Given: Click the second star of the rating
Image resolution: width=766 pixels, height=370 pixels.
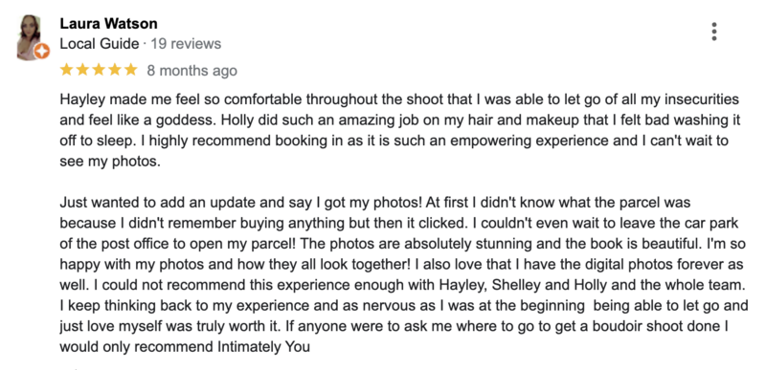Looking at the screenshot, I should point(82,70).
